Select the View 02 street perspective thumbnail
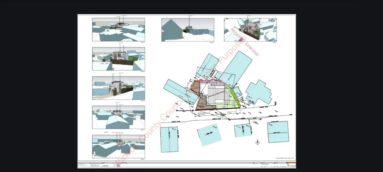The width and height of the screenshot is (383, 172). pyautogui.click(x=188, y=30)
